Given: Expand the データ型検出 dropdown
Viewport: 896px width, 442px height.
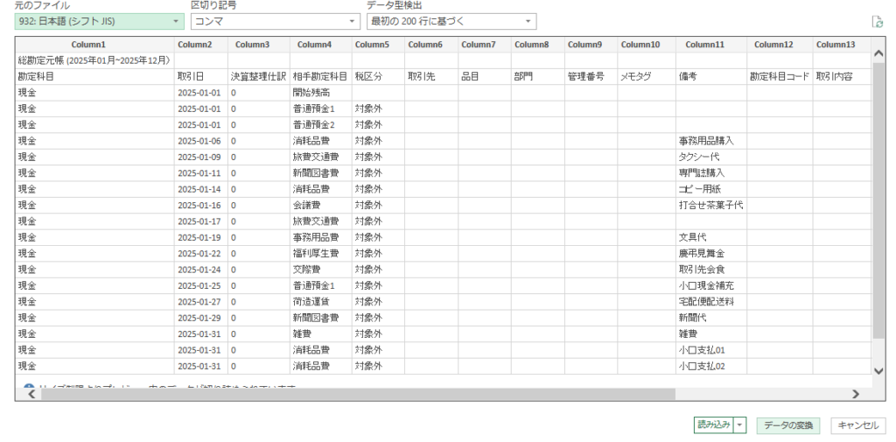Looking at the screenshot, I should point(451,21).
